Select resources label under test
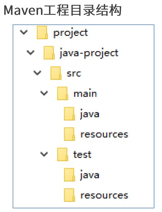Screen dimensions: 162x212 104,196
